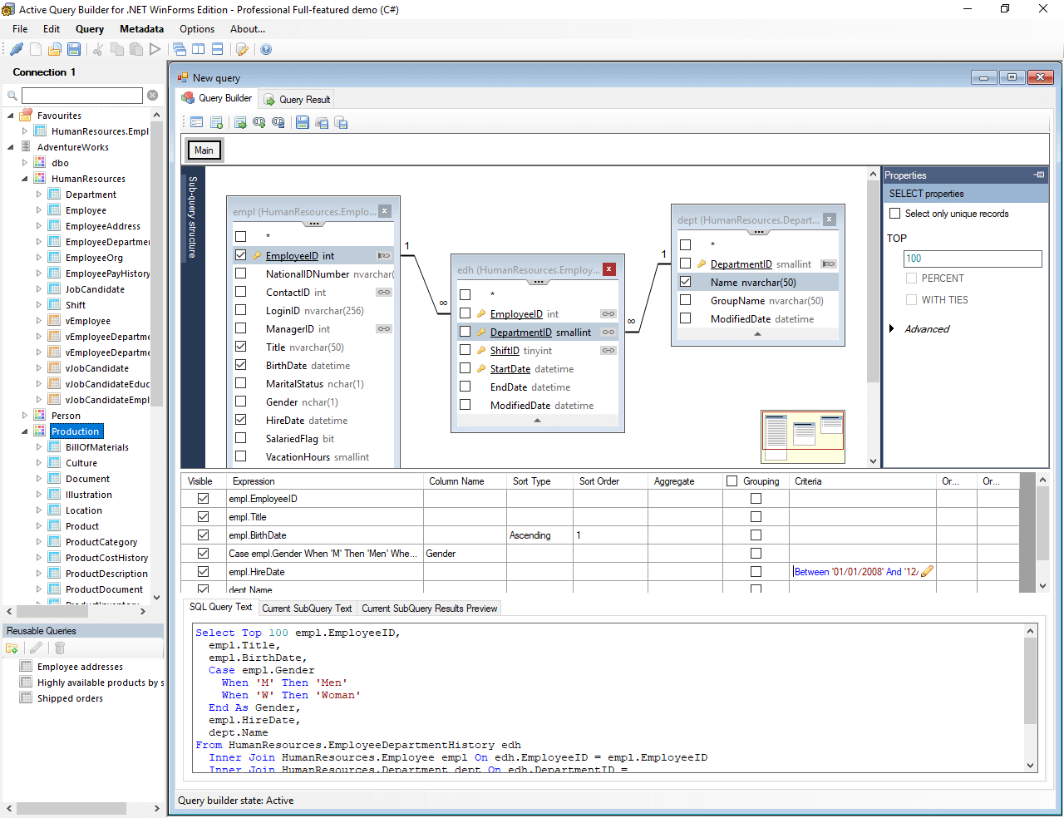The width and height of the screenshot is (1064, 818).
Task: Switch to the Query Result tab
Action: 297,99
